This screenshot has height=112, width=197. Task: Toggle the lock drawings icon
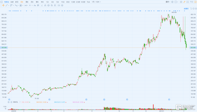[48, 5]
